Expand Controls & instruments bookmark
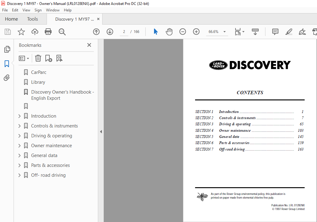The height and width of the screenshot is (222, 317). click(19, 126)
